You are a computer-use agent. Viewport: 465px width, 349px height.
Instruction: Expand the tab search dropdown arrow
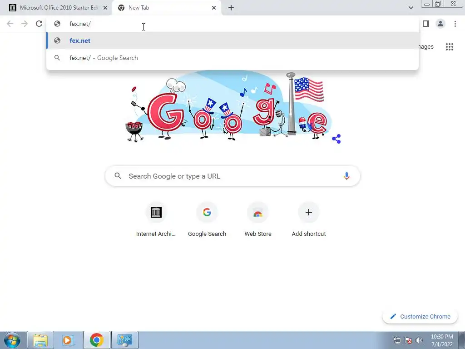(x=411, y=8)
